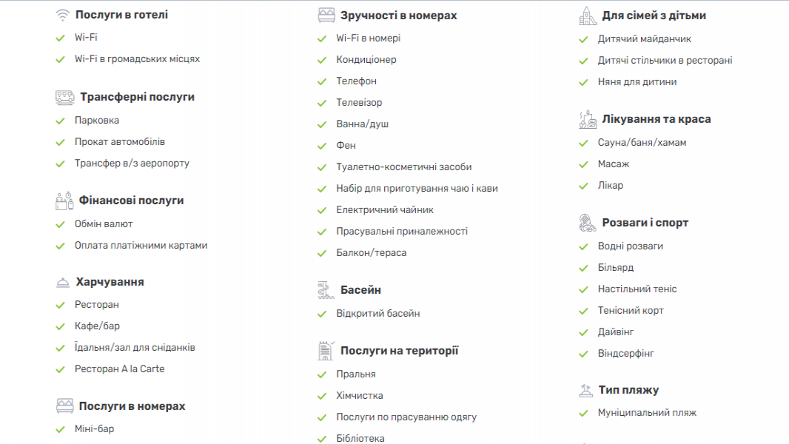The image size is (789, 444).
Task: Click the cloche icon beside Харчування
Action: (x=63, y=283)
